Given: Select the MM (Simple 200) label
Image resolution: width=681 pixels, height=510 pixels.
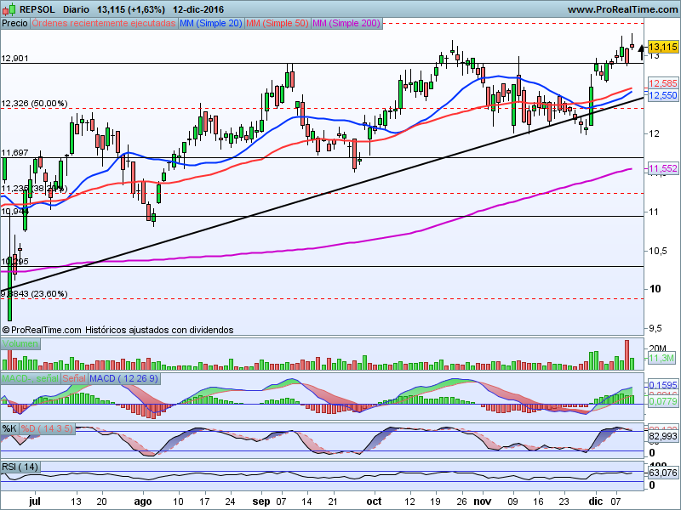Looking at the screenshot, I should coord(346,24).
